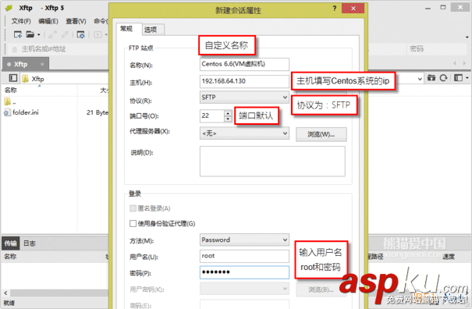
Task: Click the 说明(D) description text area
Action: click(272, 161)
